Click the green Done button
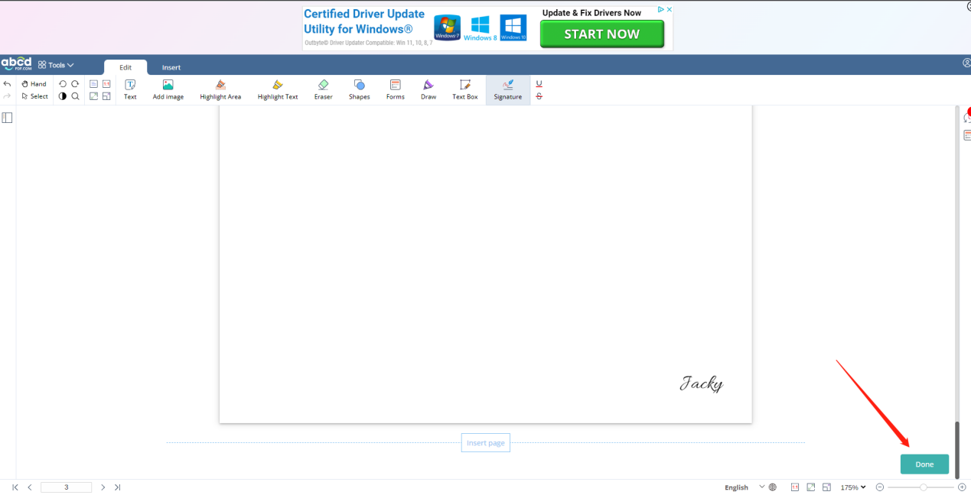 (924, 464)
